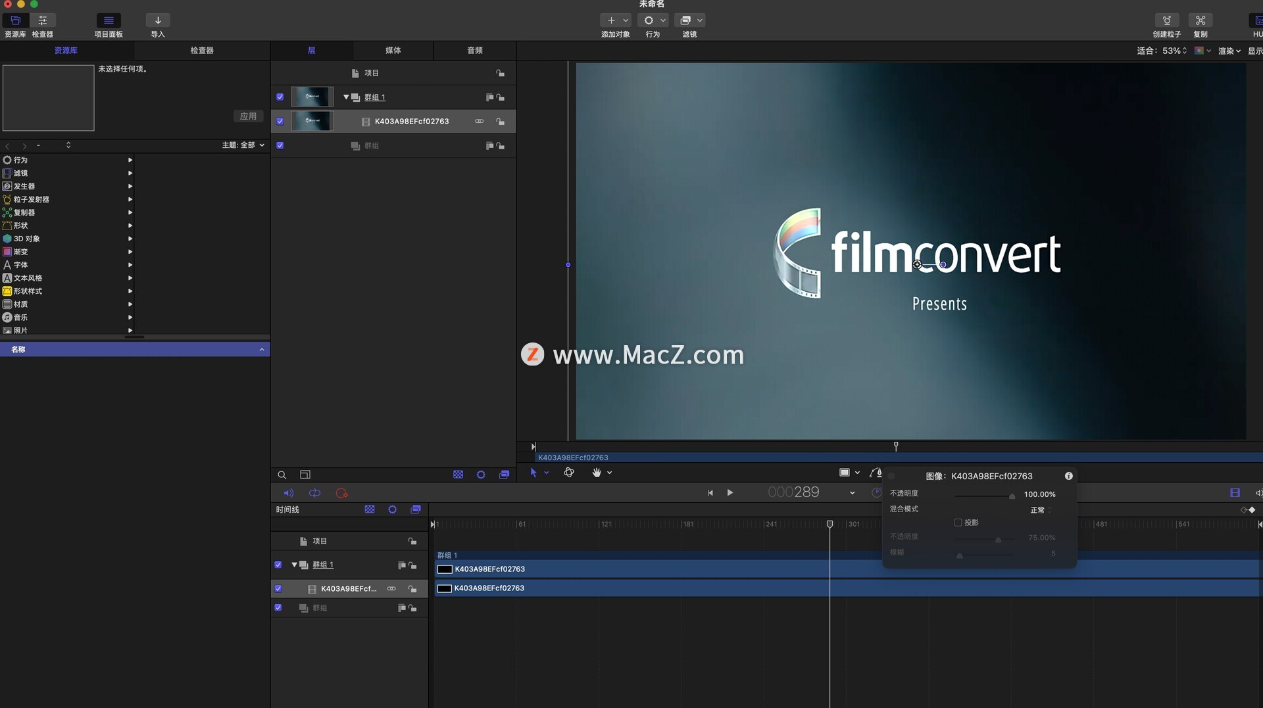This screenshot has width=1263, height=708.
Task: Toggle audio playback speaker icon
Action: [288, 493]
